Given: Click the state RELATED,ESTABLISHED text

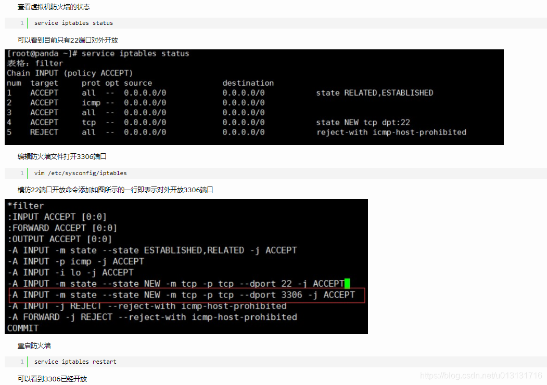Looking at the screenshot, I should [x=374, y=92].
